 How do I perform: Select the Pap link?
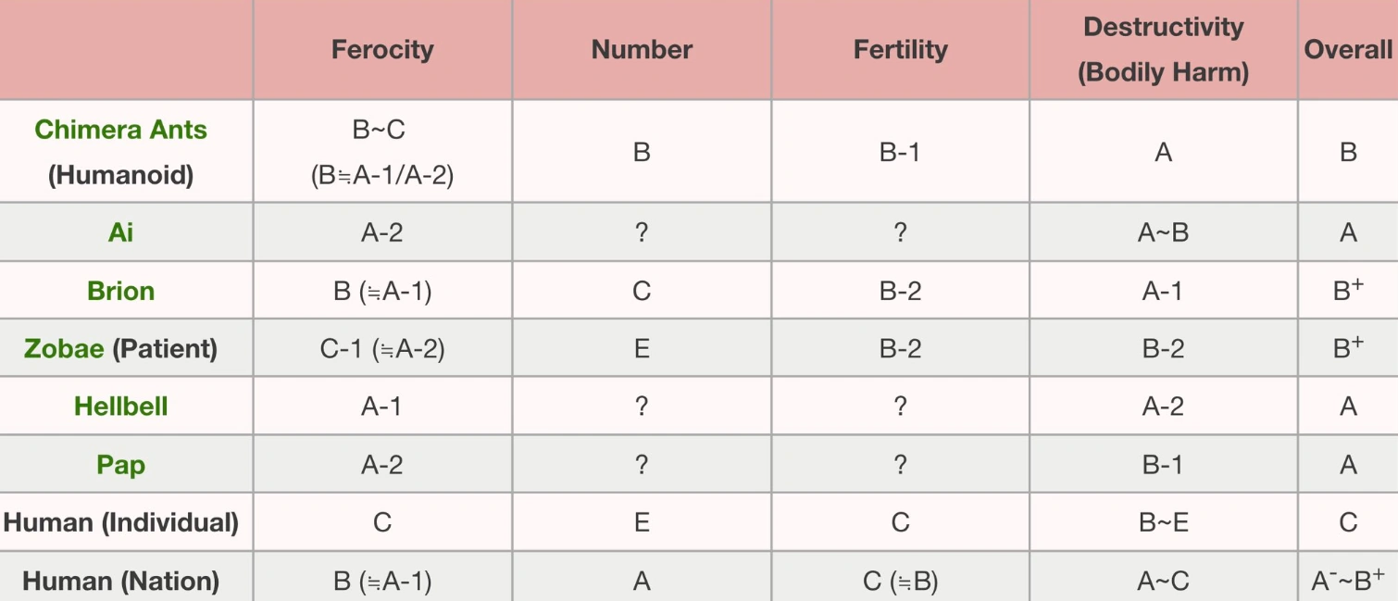tap(121, 464)
